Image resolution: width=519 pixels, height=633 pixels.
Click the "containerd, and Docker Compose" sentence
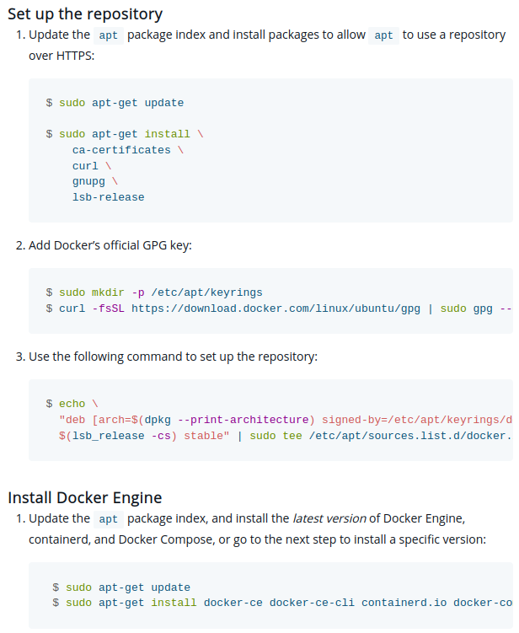[258, 539]
